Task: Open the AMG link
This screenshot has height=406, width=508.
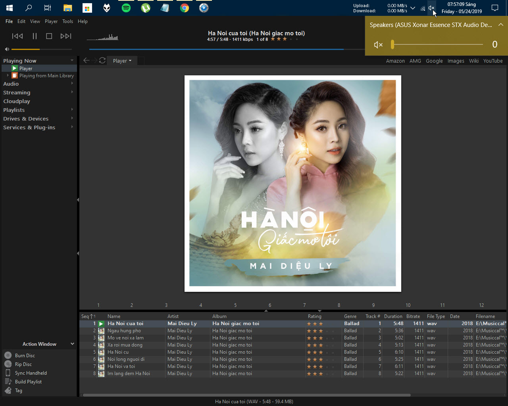Action: (x=415, y=61)
